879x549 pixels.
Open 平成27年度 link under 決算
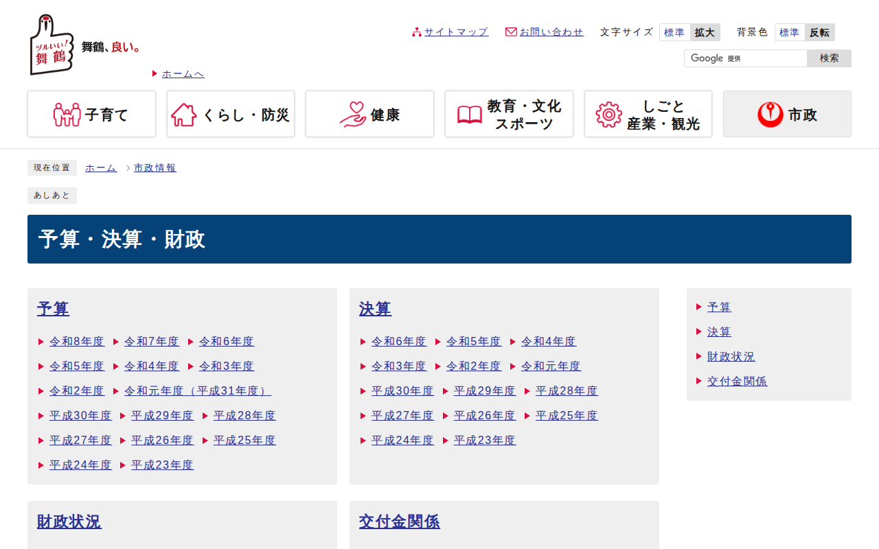[402, 415]
